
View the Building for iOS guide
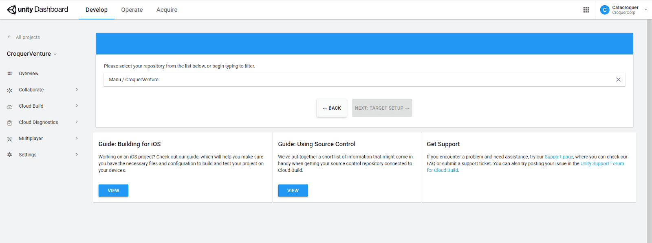tap(113, 191)
